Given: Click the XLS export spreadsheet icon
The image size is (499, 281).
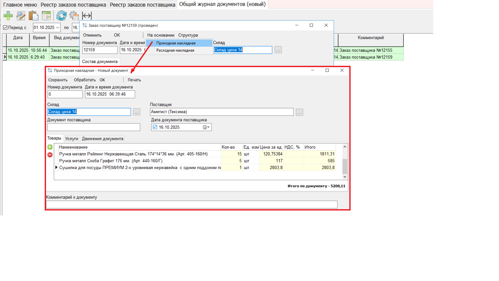Looking at the screenshot, I should [x=46, y=16].
